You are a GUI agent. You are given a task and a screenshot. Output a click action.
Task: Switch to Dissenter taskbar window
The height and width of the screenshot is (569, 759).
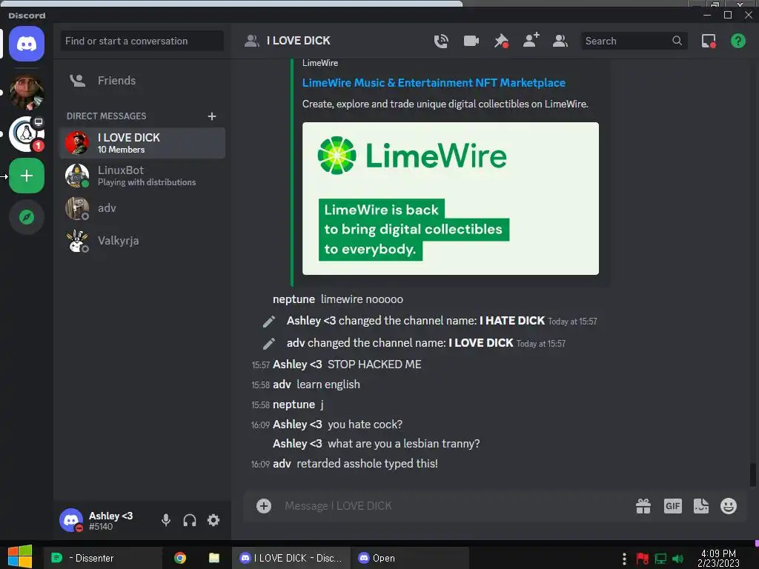103,558
